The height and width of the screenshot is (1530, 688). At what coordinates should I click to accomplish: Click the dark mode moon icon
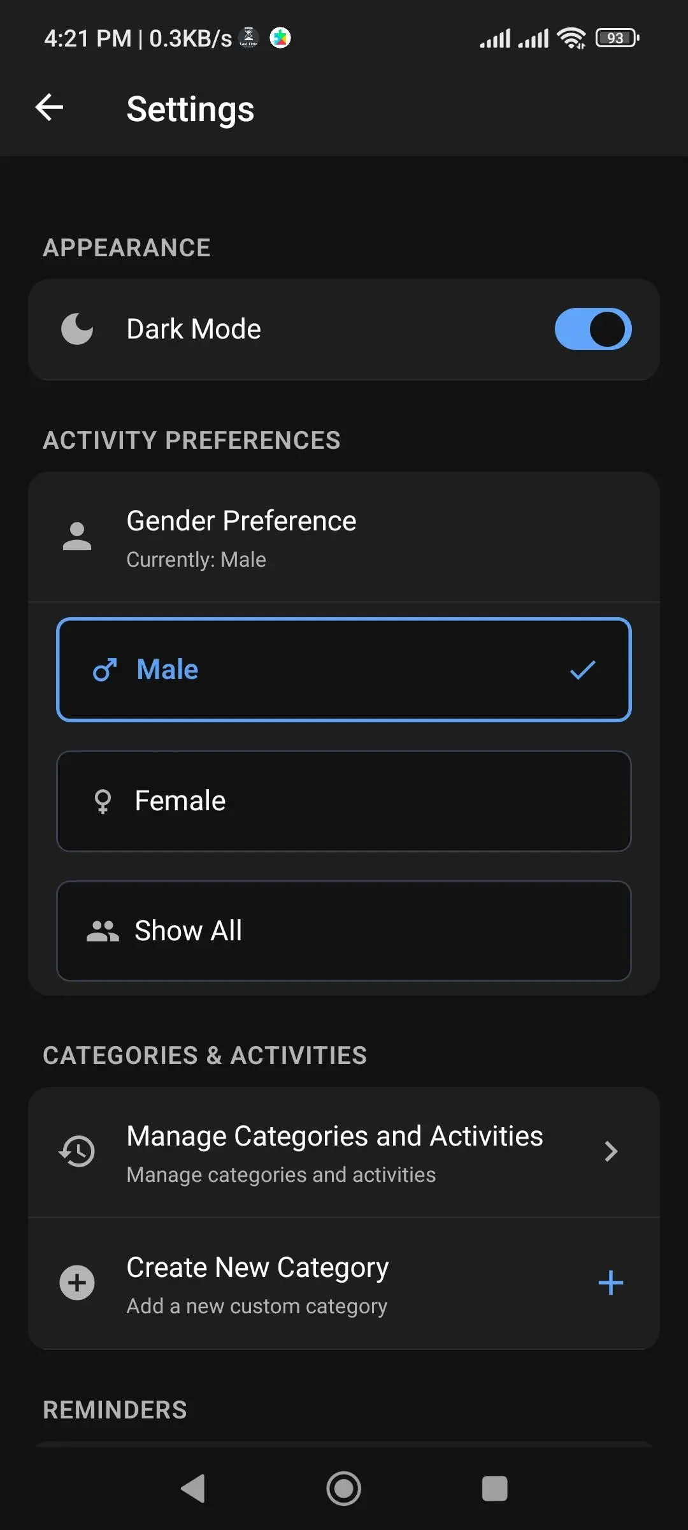(77, 328)
